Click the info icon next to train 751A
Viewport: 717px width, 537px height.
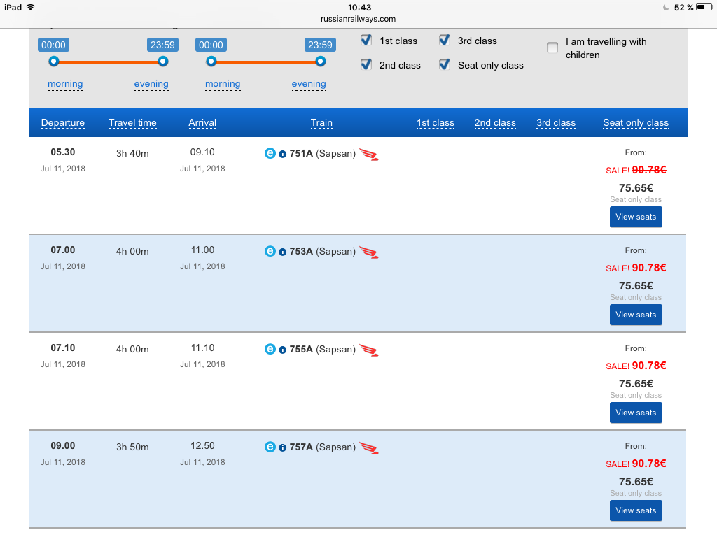click(283, 154)
